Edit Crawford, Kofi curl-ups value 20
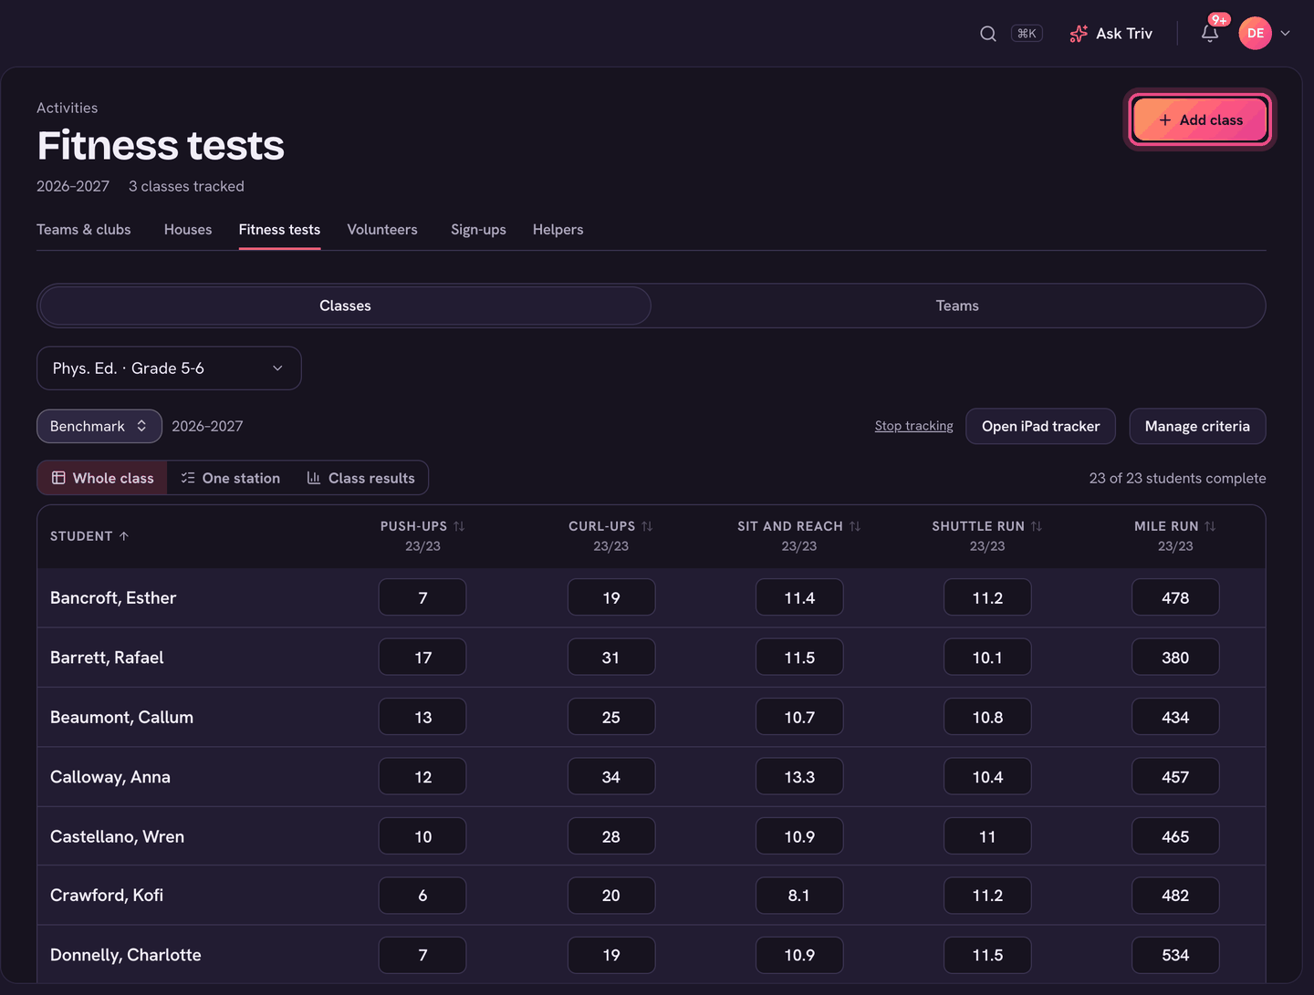 611,896
